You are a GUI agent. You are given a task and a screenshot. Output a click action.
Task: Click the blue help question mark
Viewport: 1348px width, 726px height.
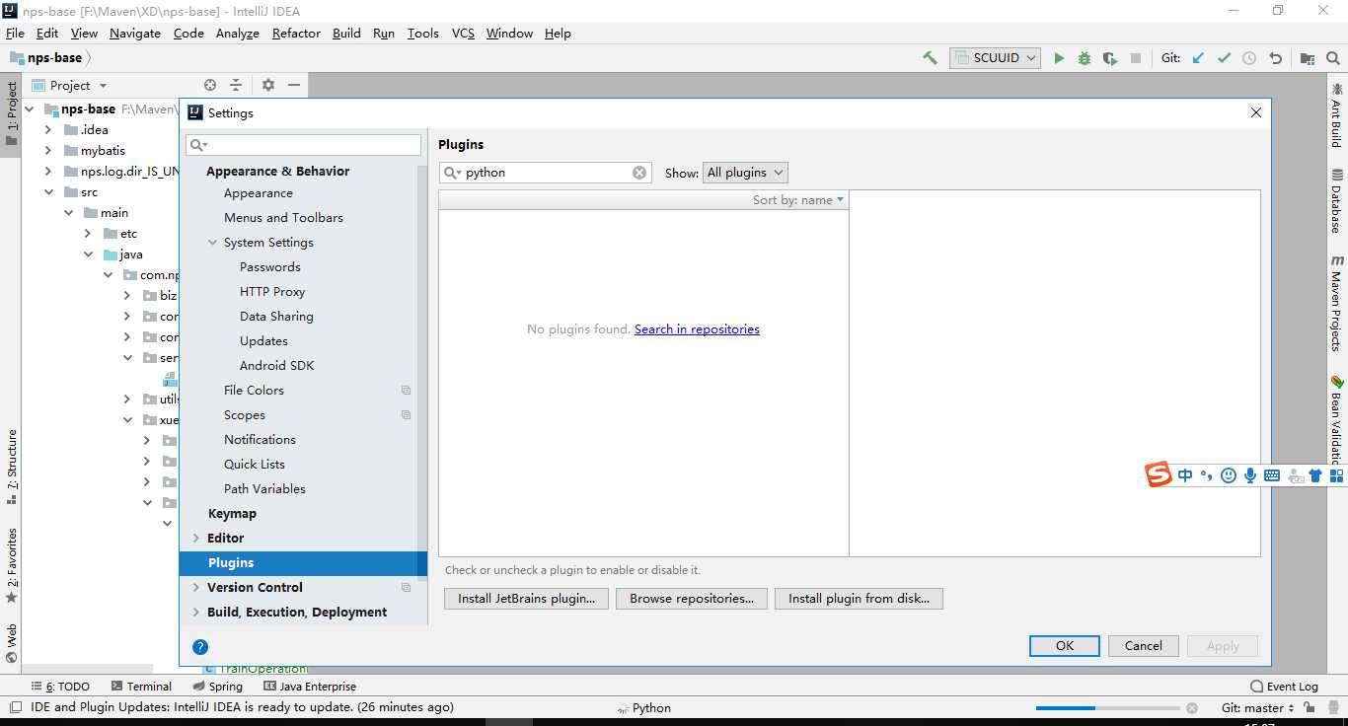click(200, 647)
